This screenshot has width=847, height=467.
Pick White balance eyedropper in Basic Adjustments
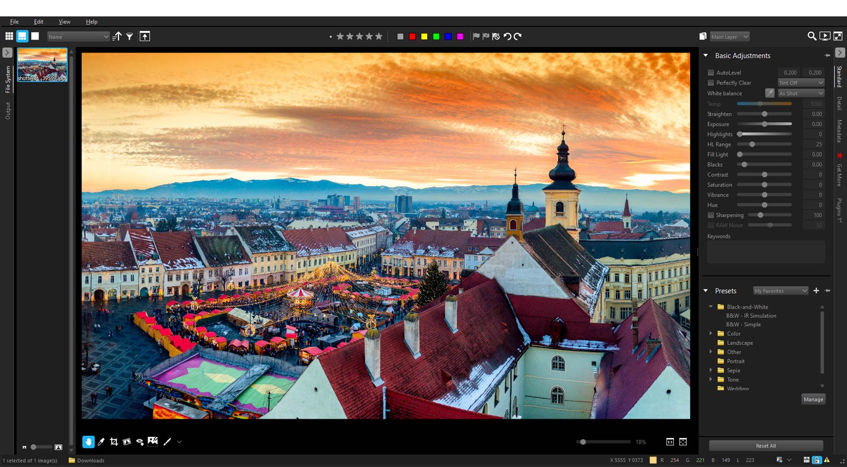(770, 93)
